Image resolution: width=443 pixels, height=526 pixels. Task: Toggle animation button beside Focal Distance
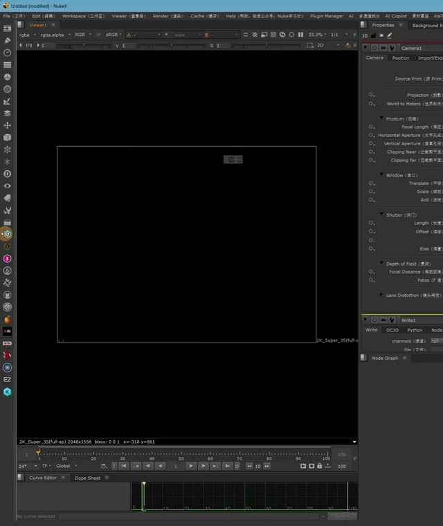click(x=372, y=272)
